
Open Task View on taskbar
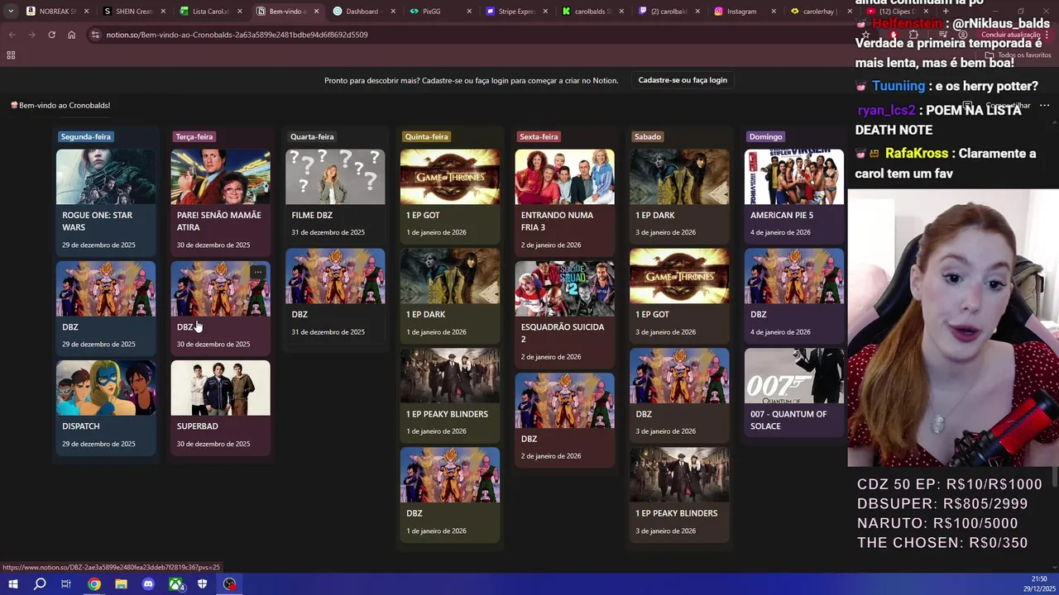(x=66, y=584)
